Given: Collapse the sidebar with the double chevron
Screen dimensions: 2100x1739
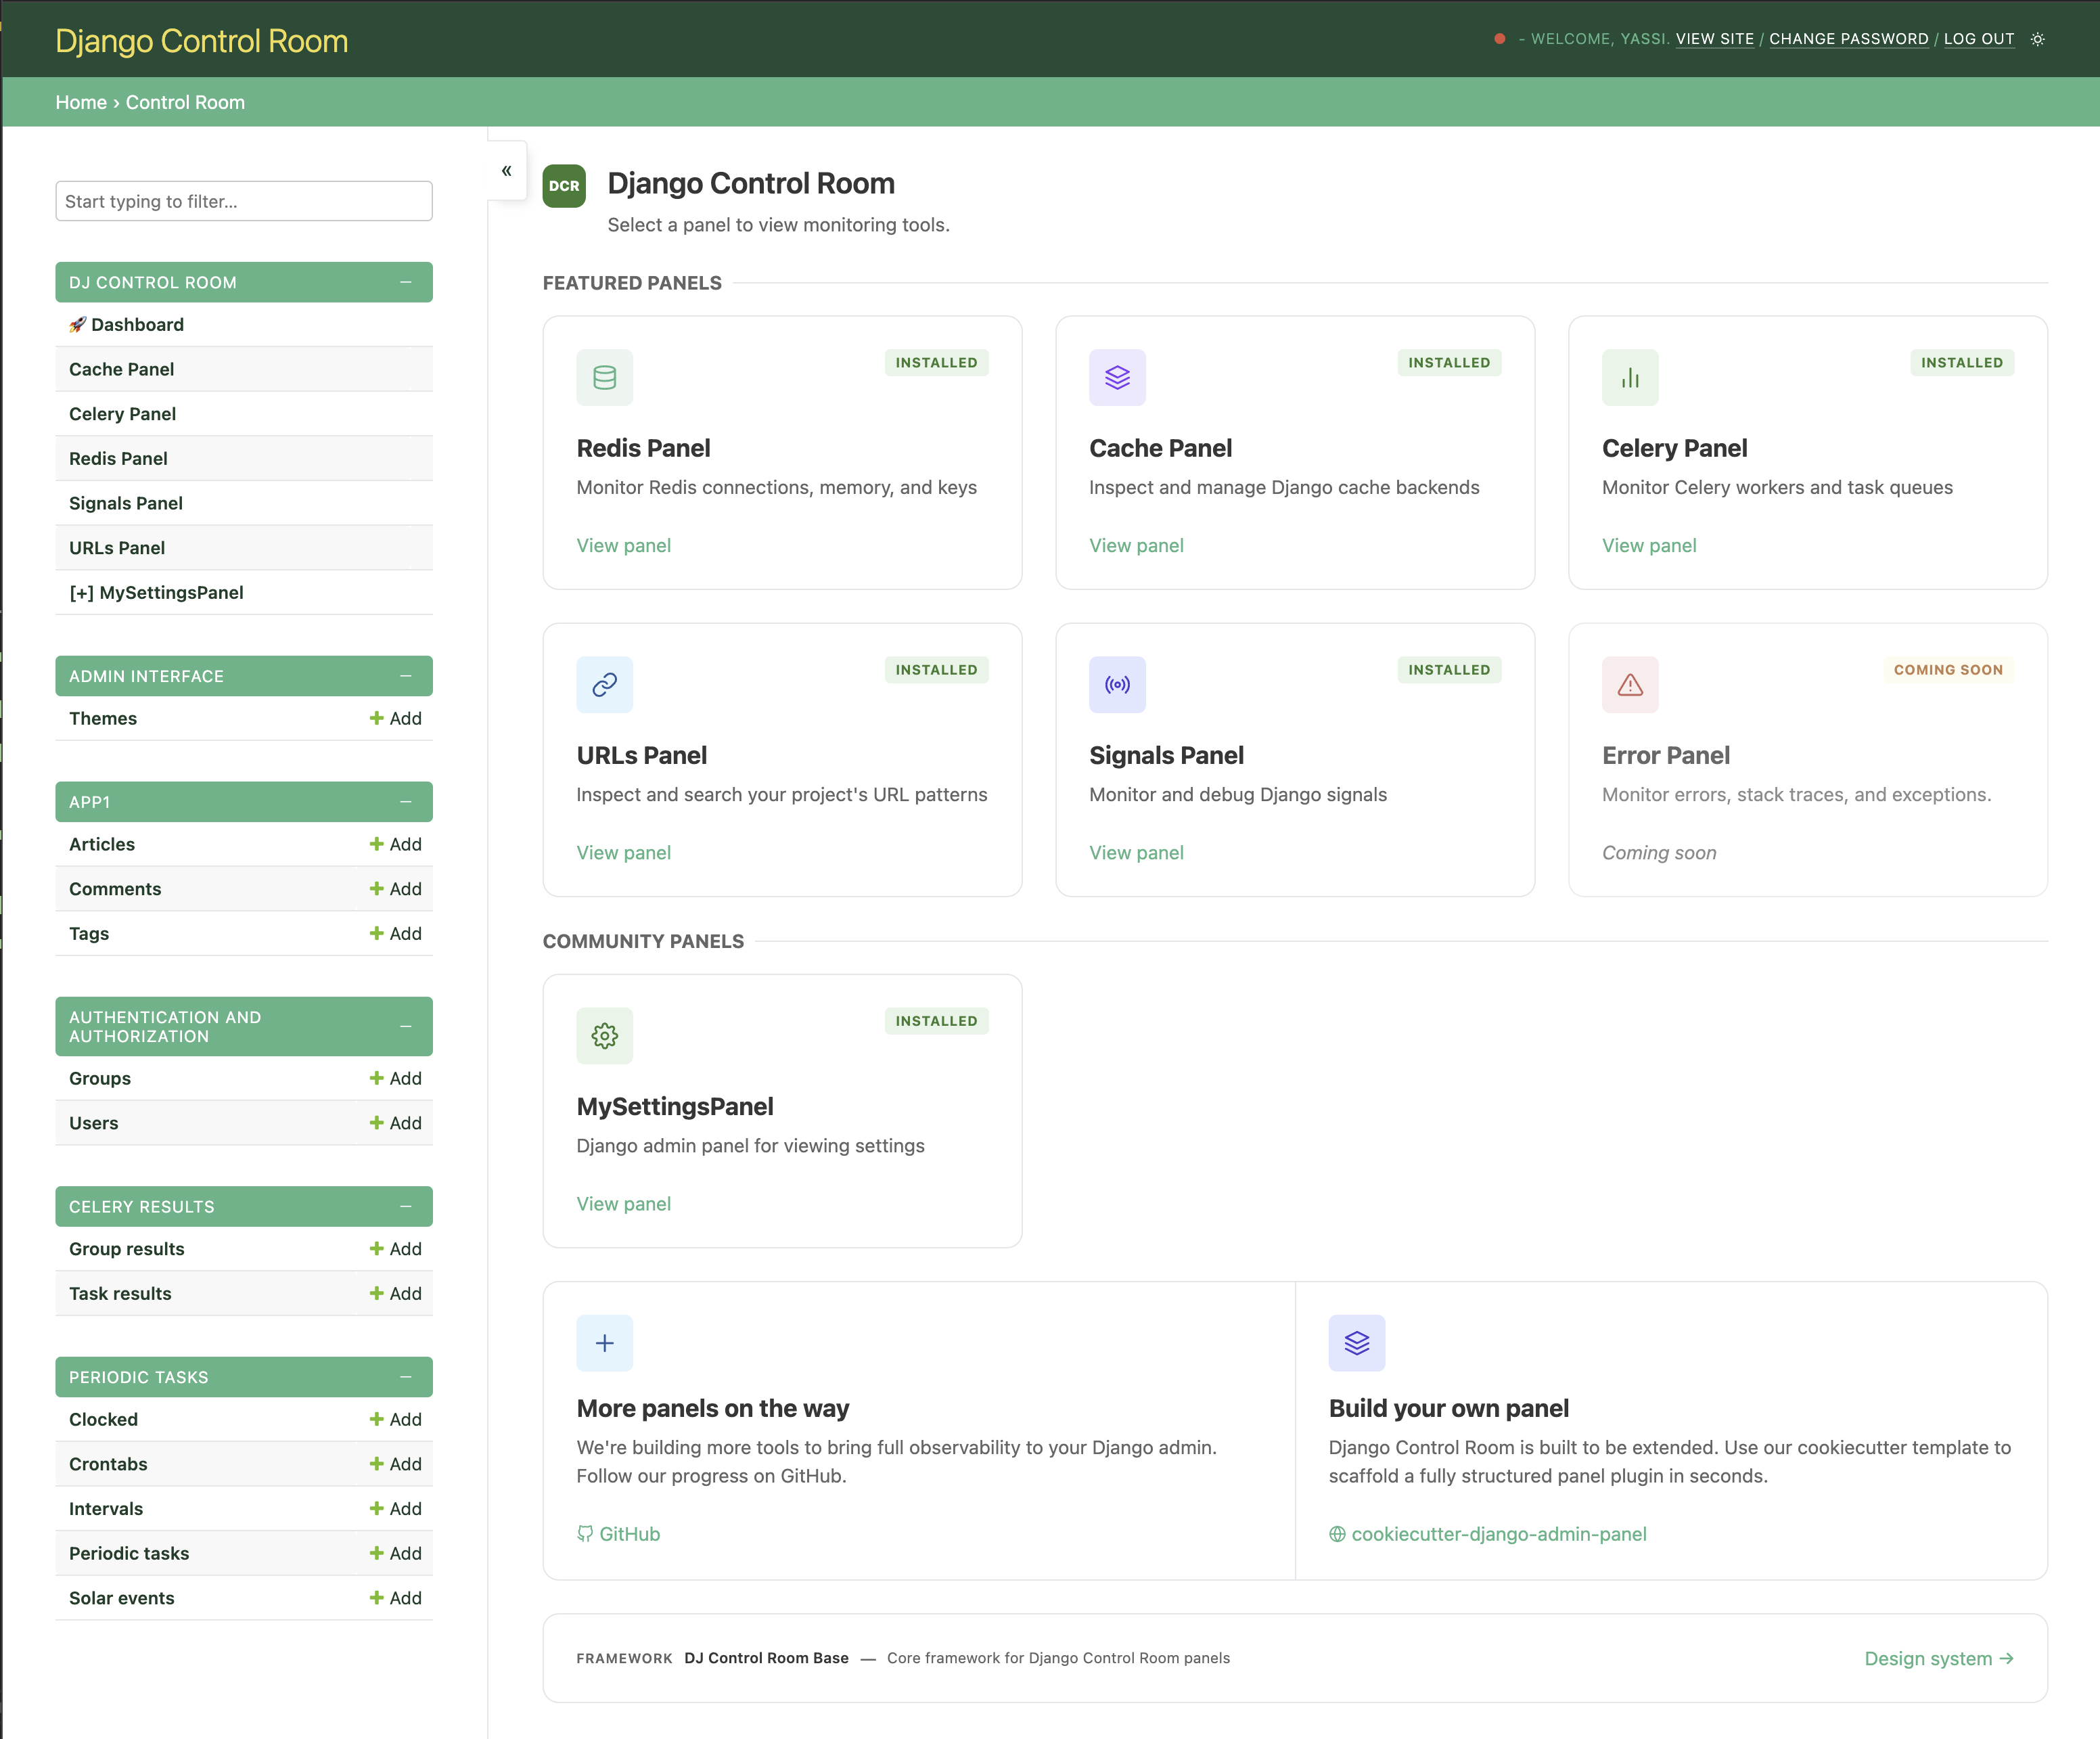Looking at the screenshot, I should tap(507, 171).
